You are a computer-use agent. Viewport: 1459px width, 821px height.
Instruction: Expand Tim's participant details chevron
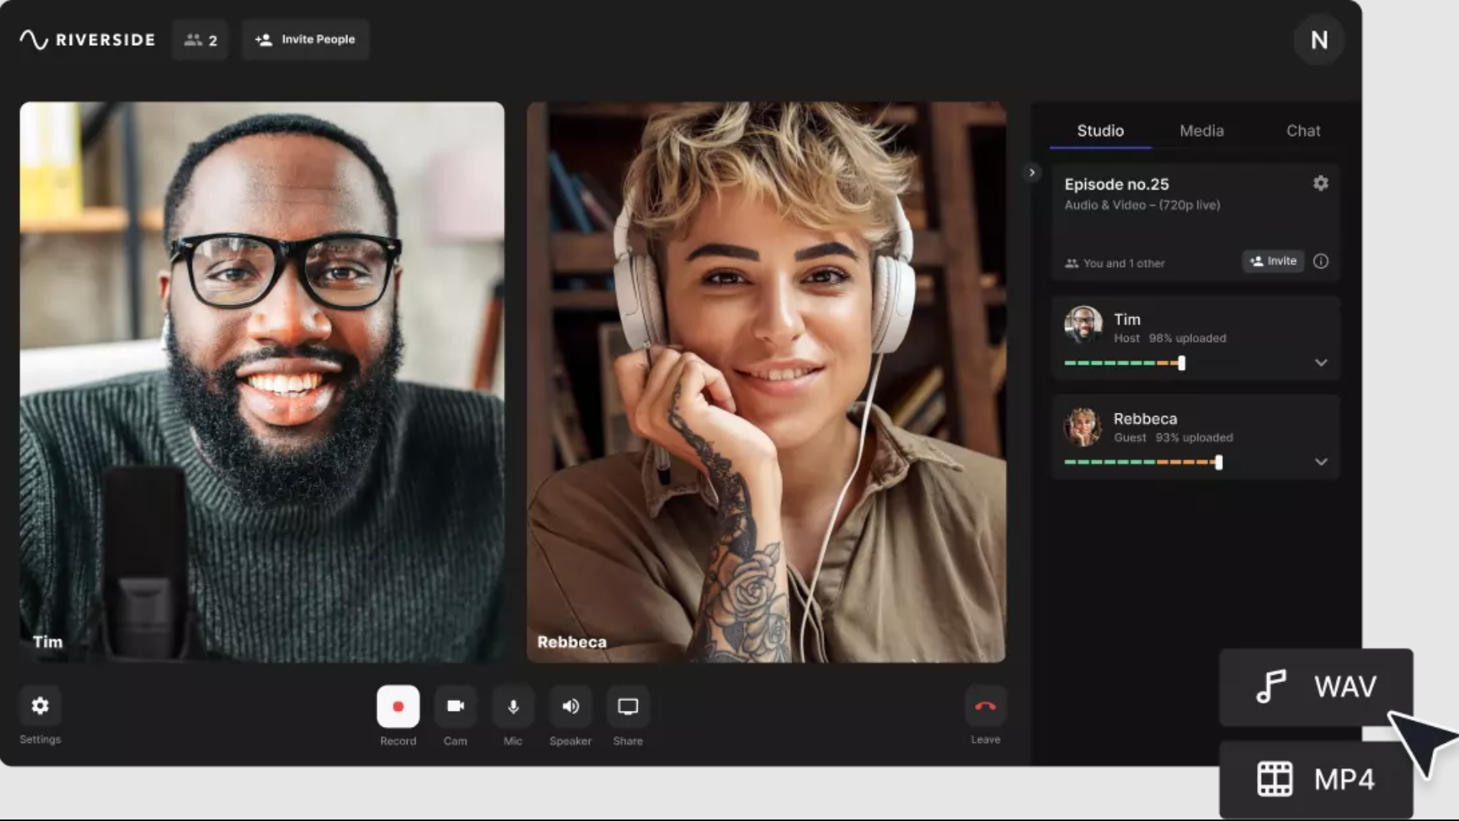click(1321, 362)
